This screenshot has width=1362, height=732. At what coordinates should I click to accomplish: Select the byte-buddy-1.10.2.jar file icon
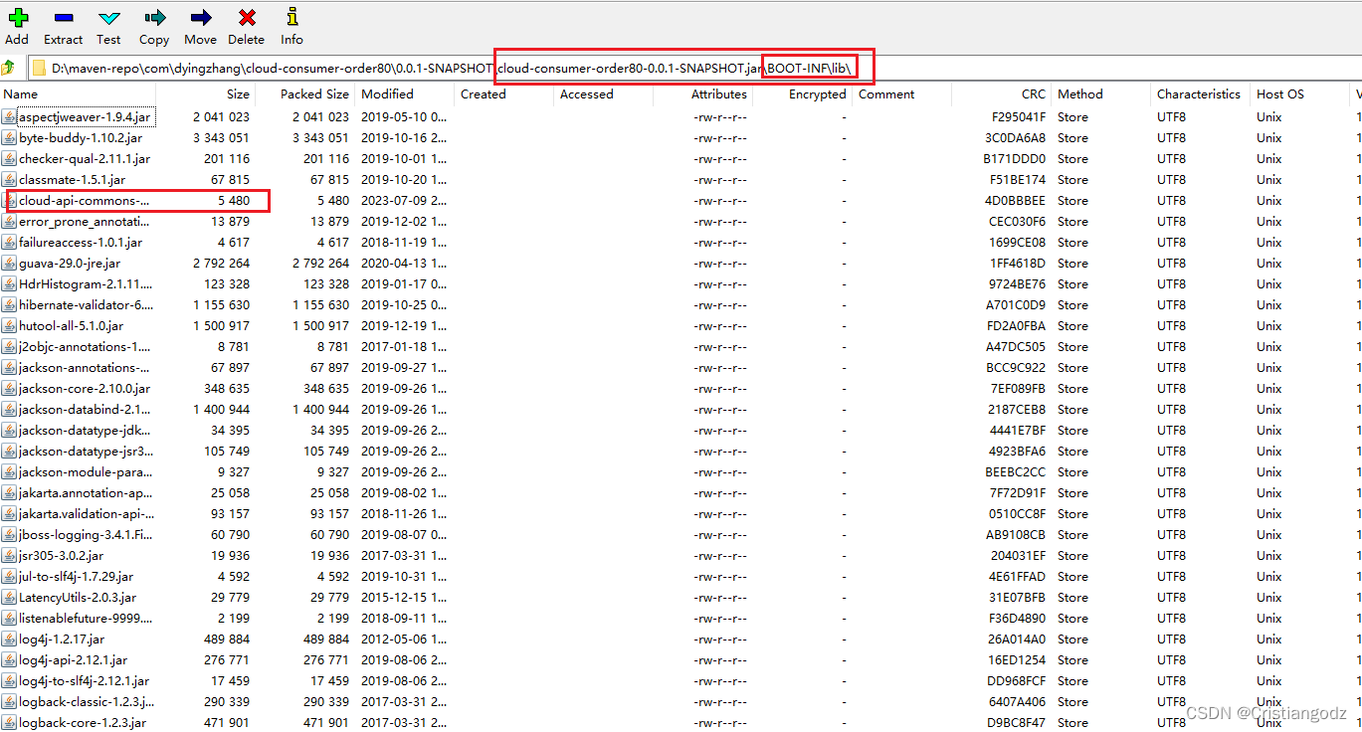(9, 138)
